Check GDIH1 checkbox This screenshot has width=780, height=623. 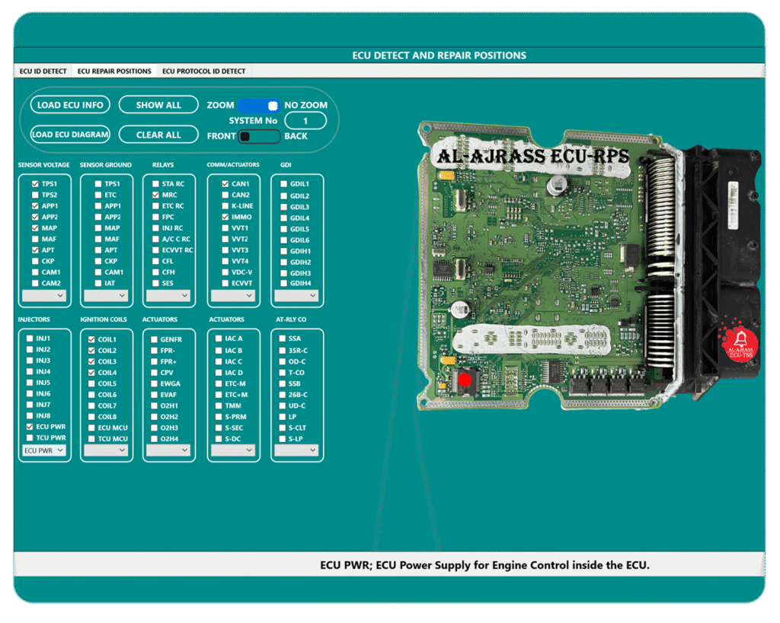[284, 251]
